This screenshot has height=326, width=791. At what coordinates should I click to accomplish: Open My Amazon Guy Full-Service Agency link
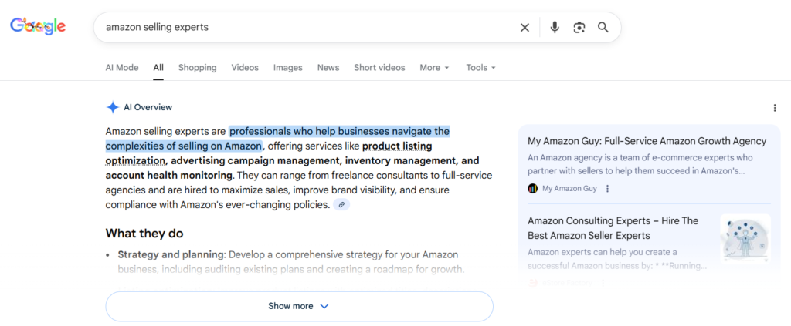[647, 141]
